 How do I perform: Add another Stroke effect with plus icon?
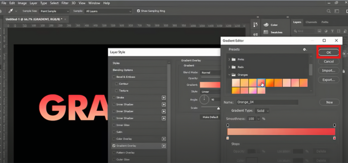click(164, 98)
